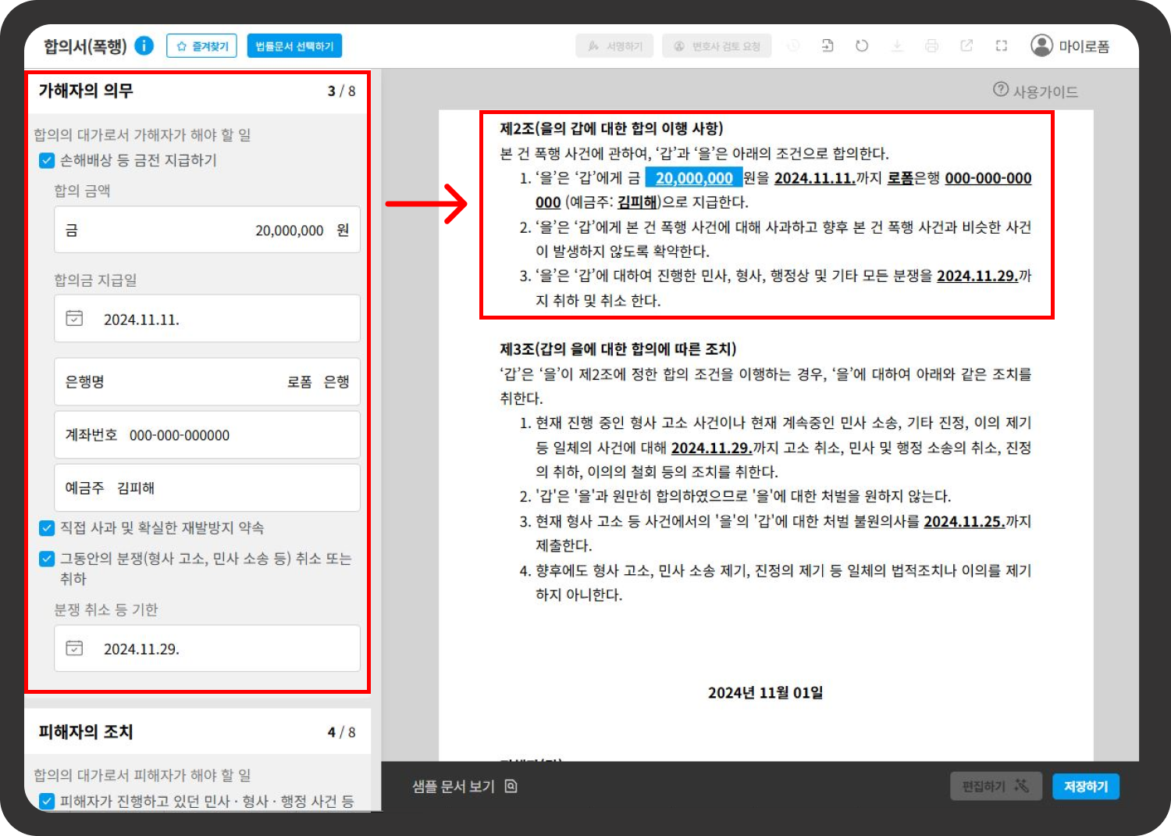Toggle 직접 사과 및 확실한 재발방지 약속 checkbox
The image size is (1171, 836).
pos(47,528)
